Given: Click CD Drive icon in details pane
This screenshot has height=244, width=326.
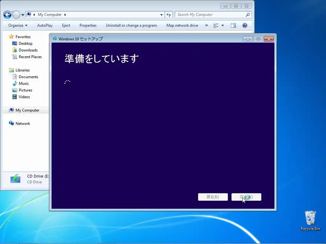Looking at the screenshot, I should 15,179.
